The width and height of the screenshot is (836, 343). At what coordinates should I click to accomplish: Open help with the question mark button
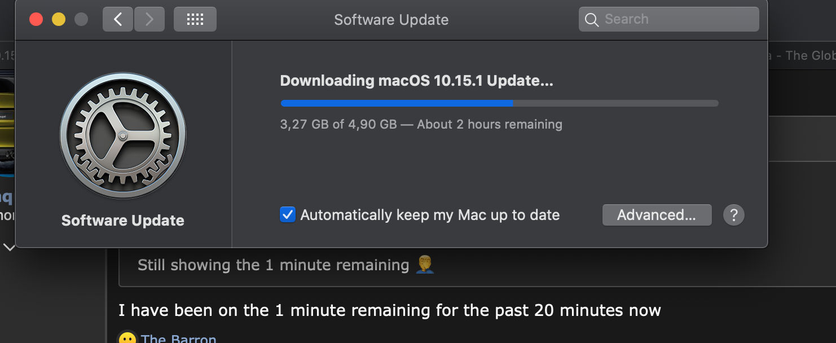(734, 215)
